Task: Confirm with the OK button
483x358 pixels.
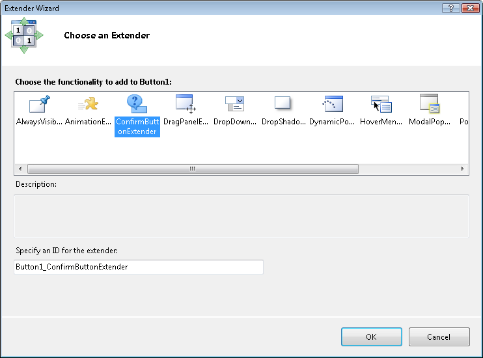Action: click(x=372, y=337)
